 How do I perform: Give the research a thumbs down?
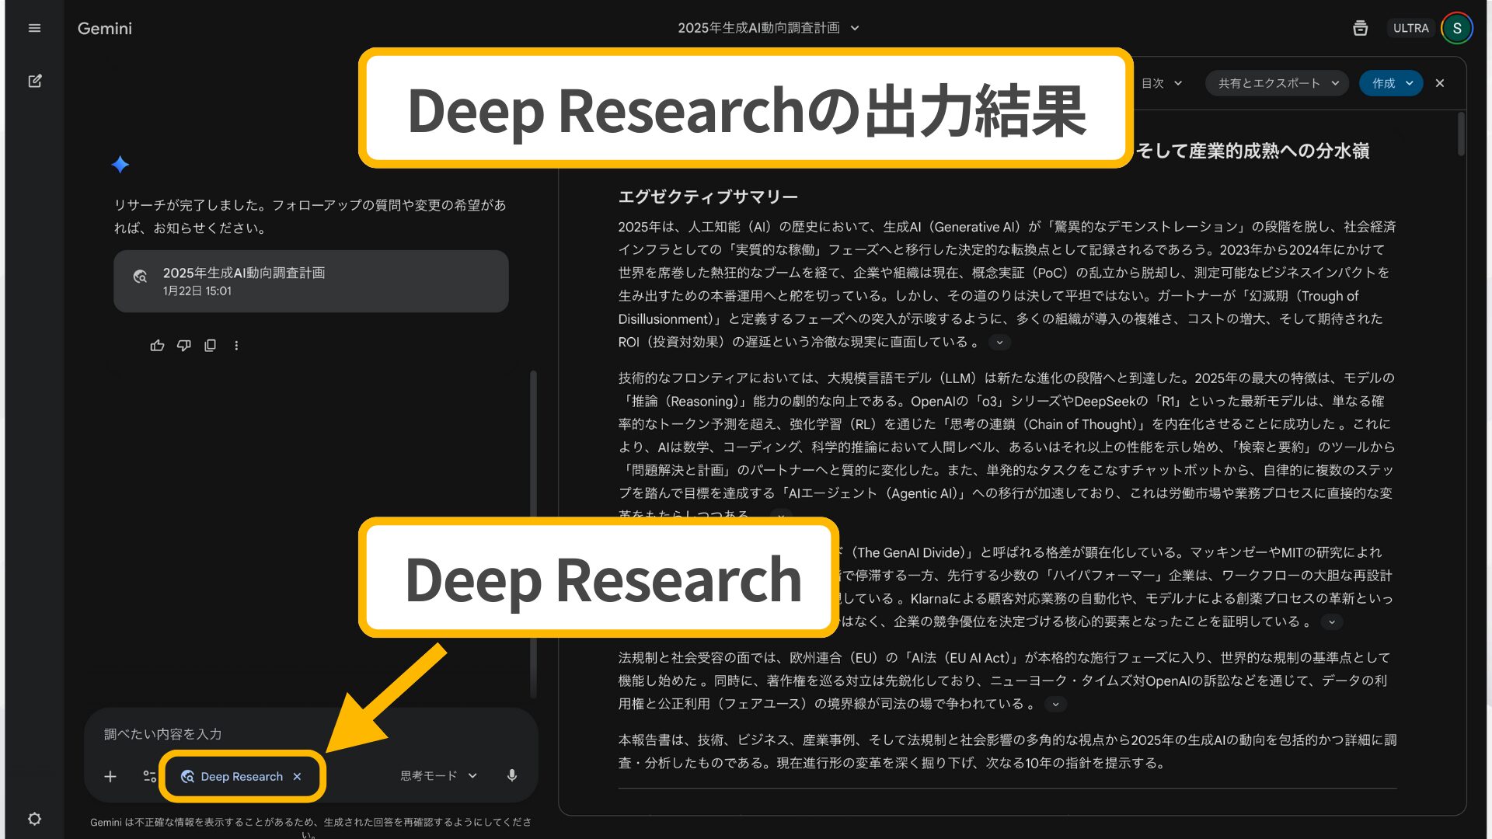pyautogui.click(x=184, y=345)
